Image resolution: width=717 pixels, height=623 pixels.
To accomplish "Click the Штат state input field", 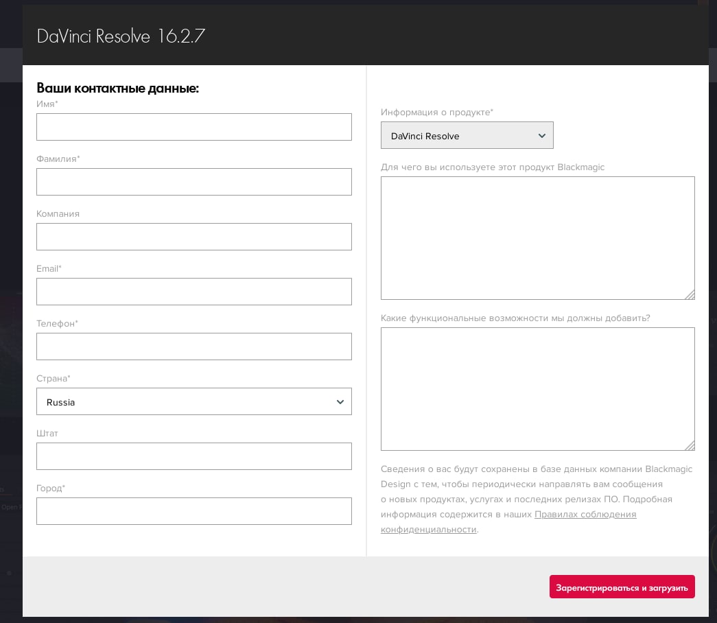I will (194, 456).
